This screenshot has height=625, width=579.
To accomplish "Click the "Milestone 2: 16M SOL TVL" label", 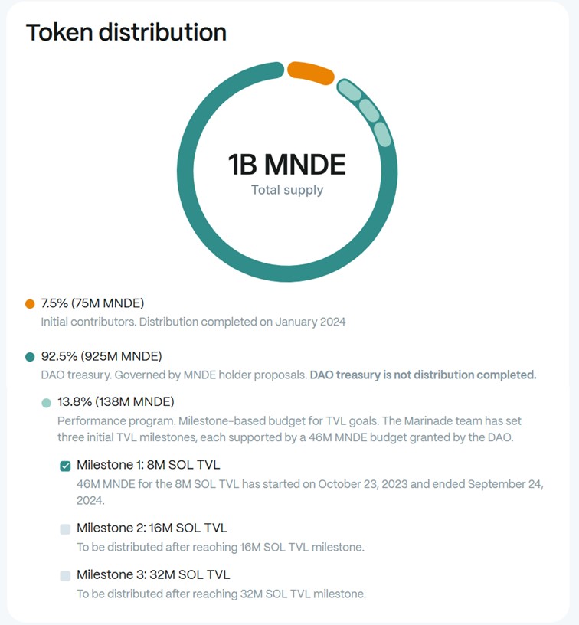I will click(x=152, y=528).
